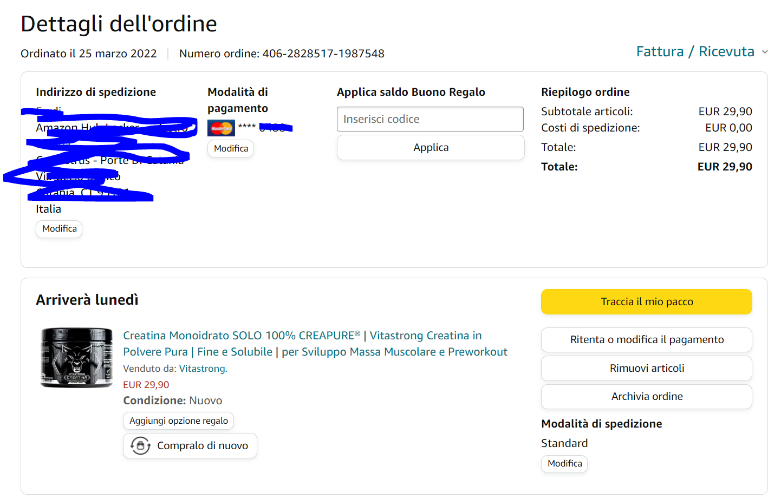This screenshot has width=768, height=499.
Task: Click Archivia ordine
Action: [x=646, y=397]
